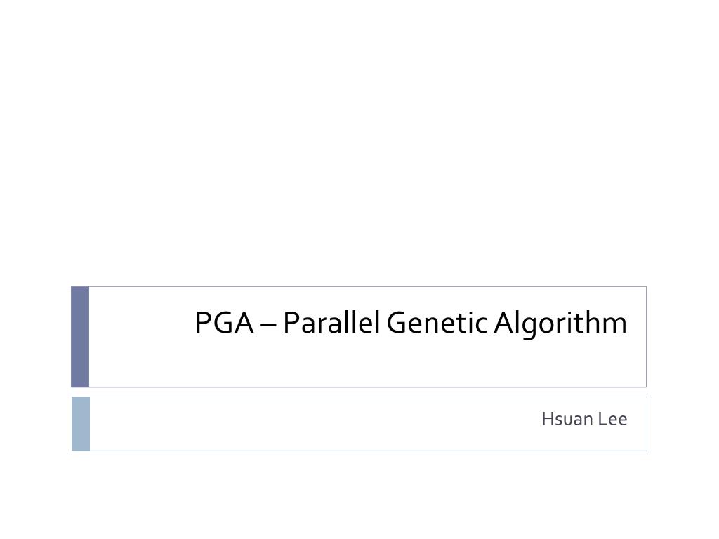Click the word "Genetic" in the title
Screen dimensions: 719x539
[x=437, y=323]
